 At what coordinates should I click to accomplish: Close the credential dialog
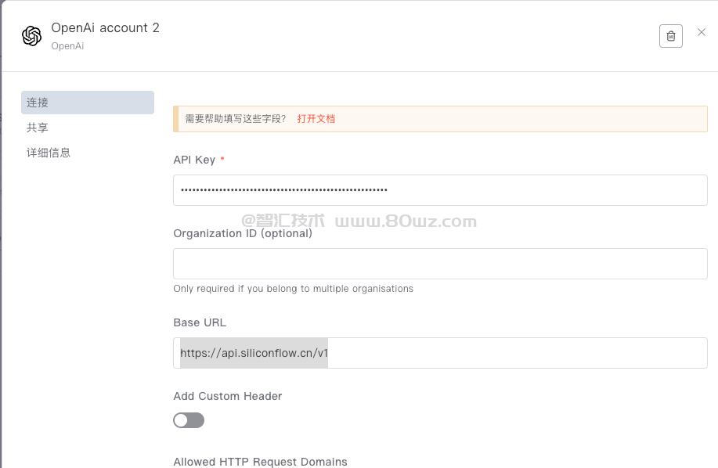(702, 32)
